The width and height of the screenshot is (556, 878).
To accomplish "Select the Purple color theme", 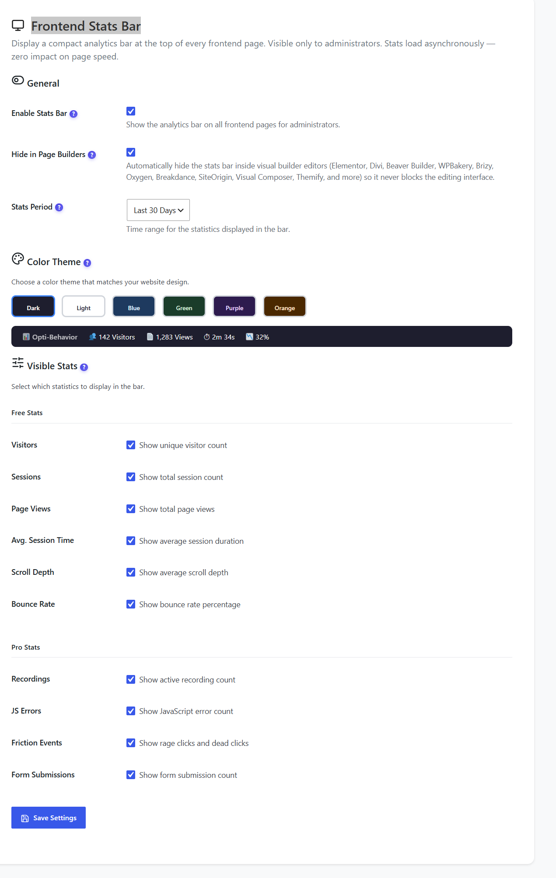I will (x=234, y=306).
